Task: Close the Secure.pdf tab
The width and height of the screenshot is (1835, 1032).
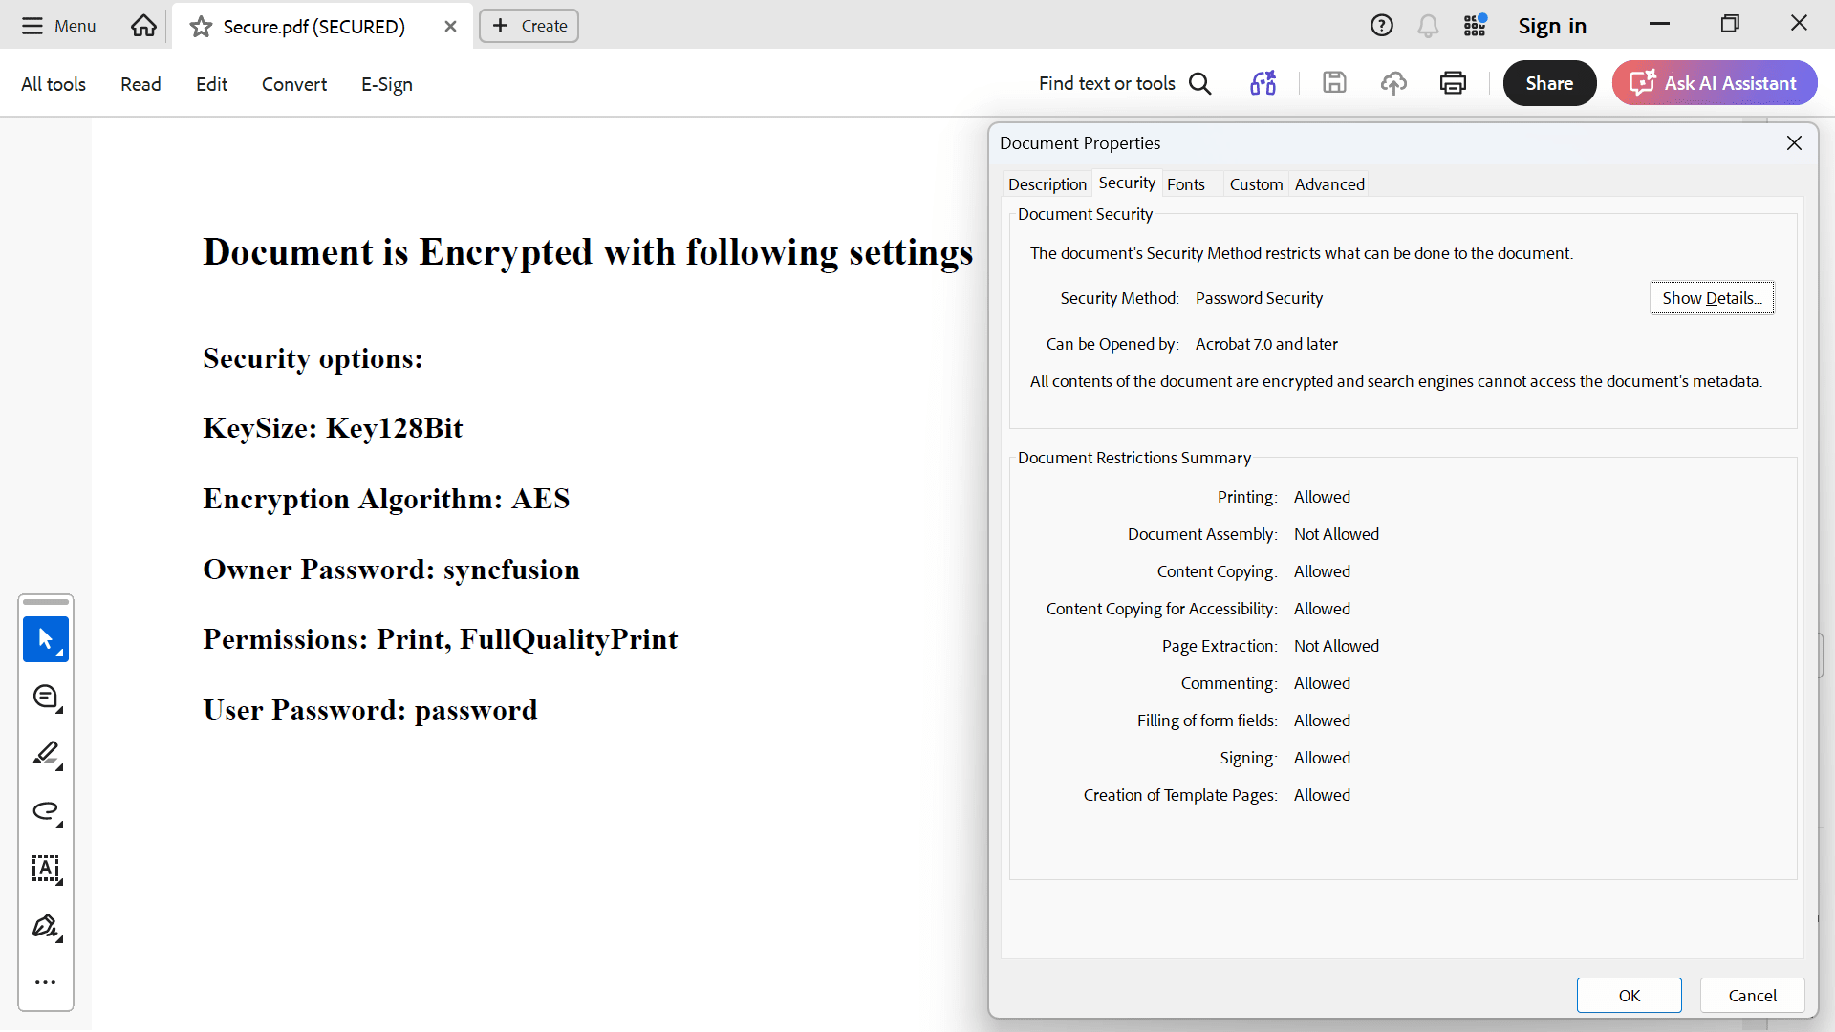Action: click(x=450, y=27)
